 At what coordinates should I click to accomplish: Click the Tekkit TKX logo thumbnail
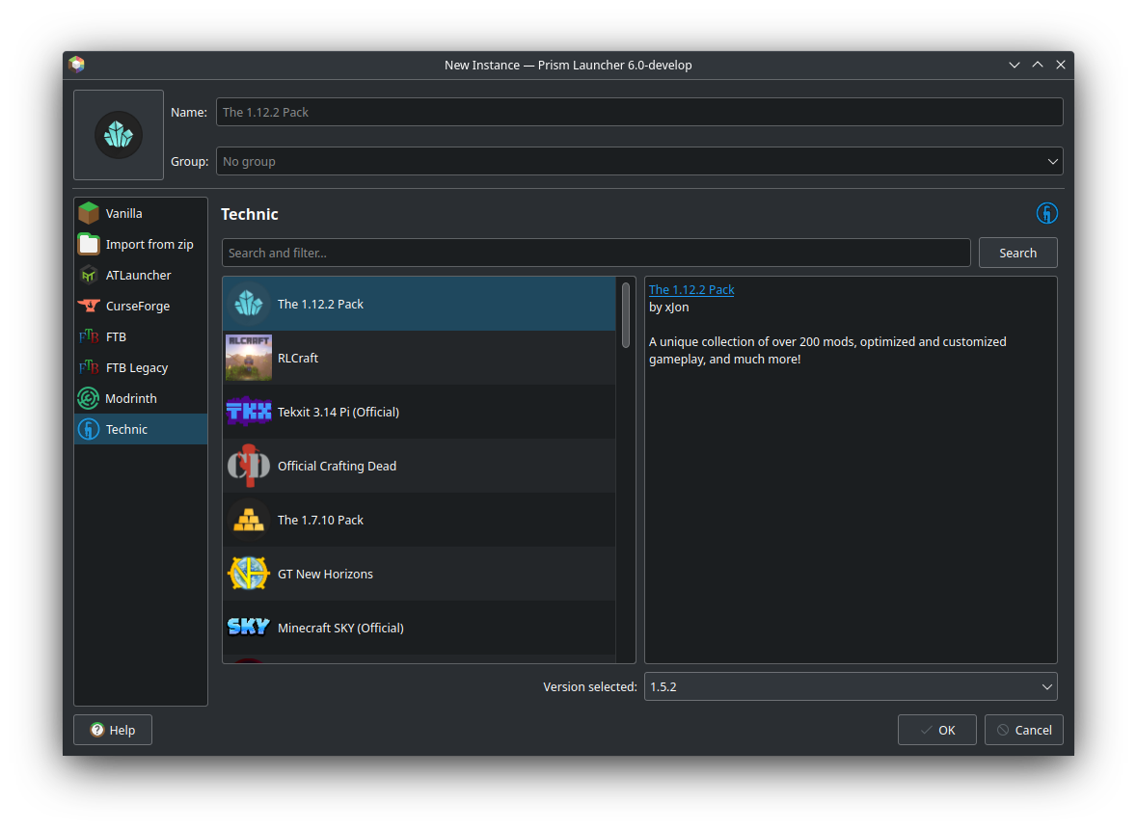[249, 412]
